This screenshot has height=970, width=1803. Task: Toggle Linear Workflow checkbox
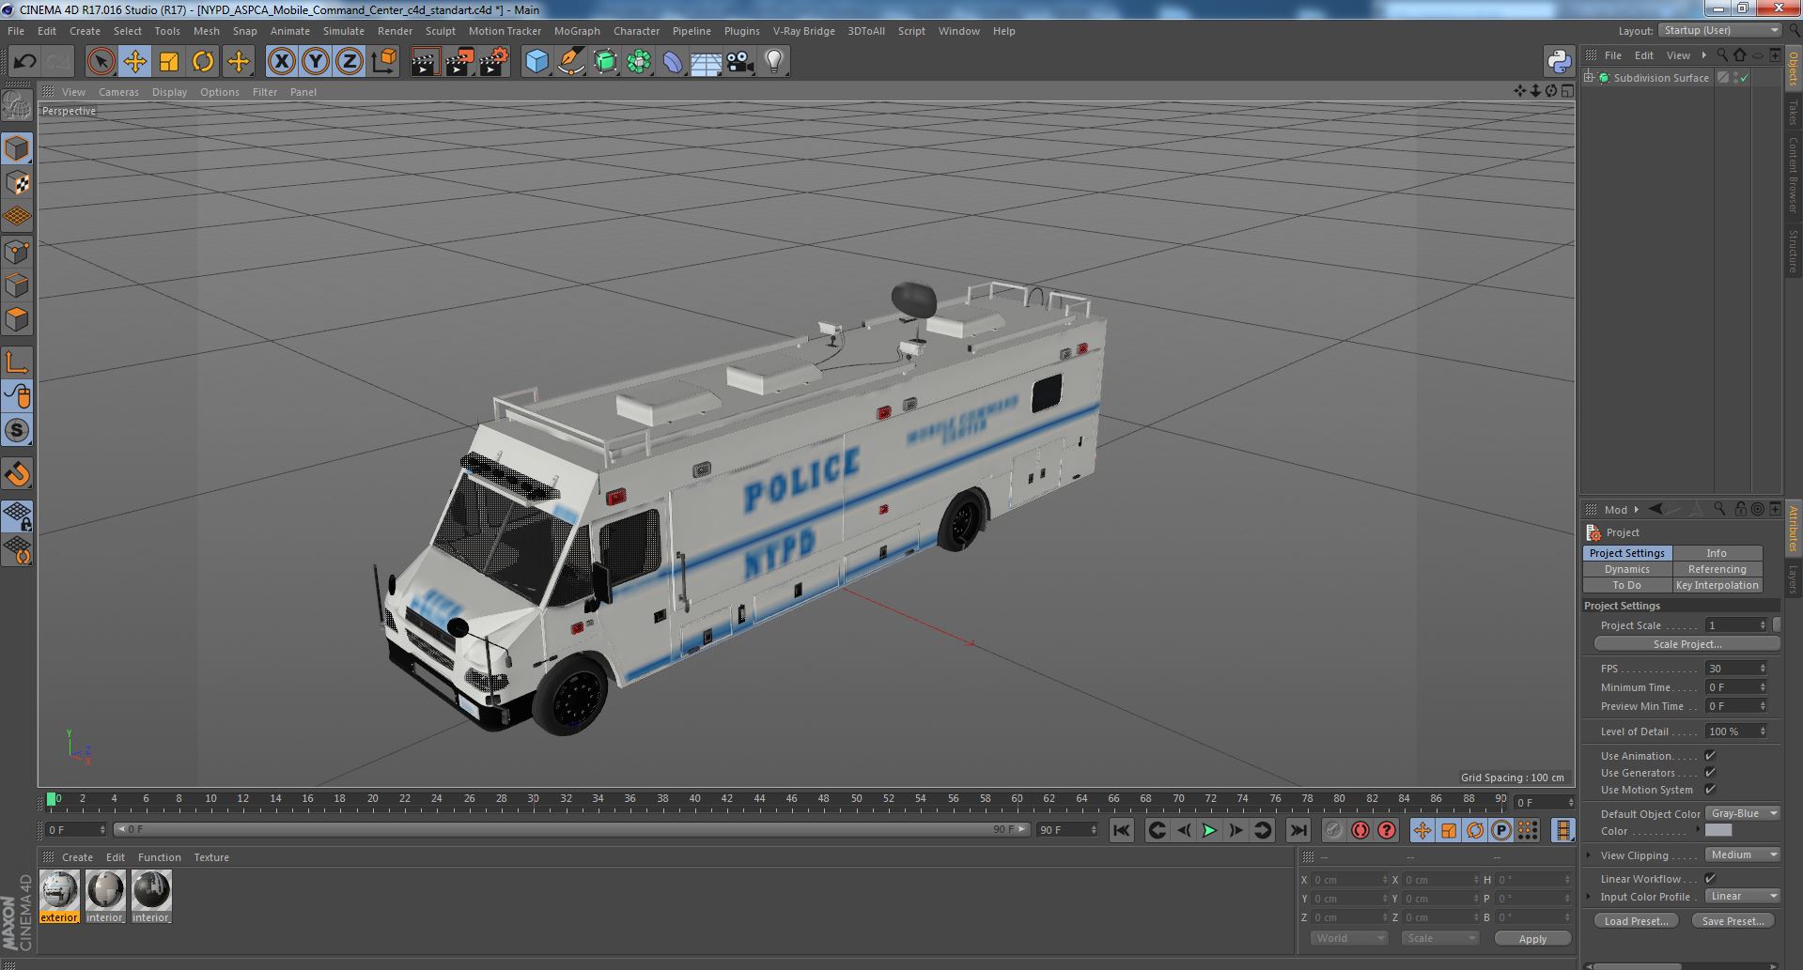point(1710,879)
